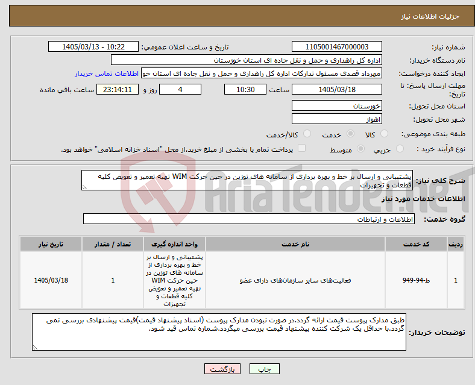Click the بازگشت (back) button

pos(222,369)
